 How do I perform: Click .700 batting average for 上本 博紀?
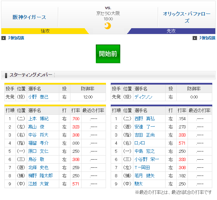click(x=76, y=119)
